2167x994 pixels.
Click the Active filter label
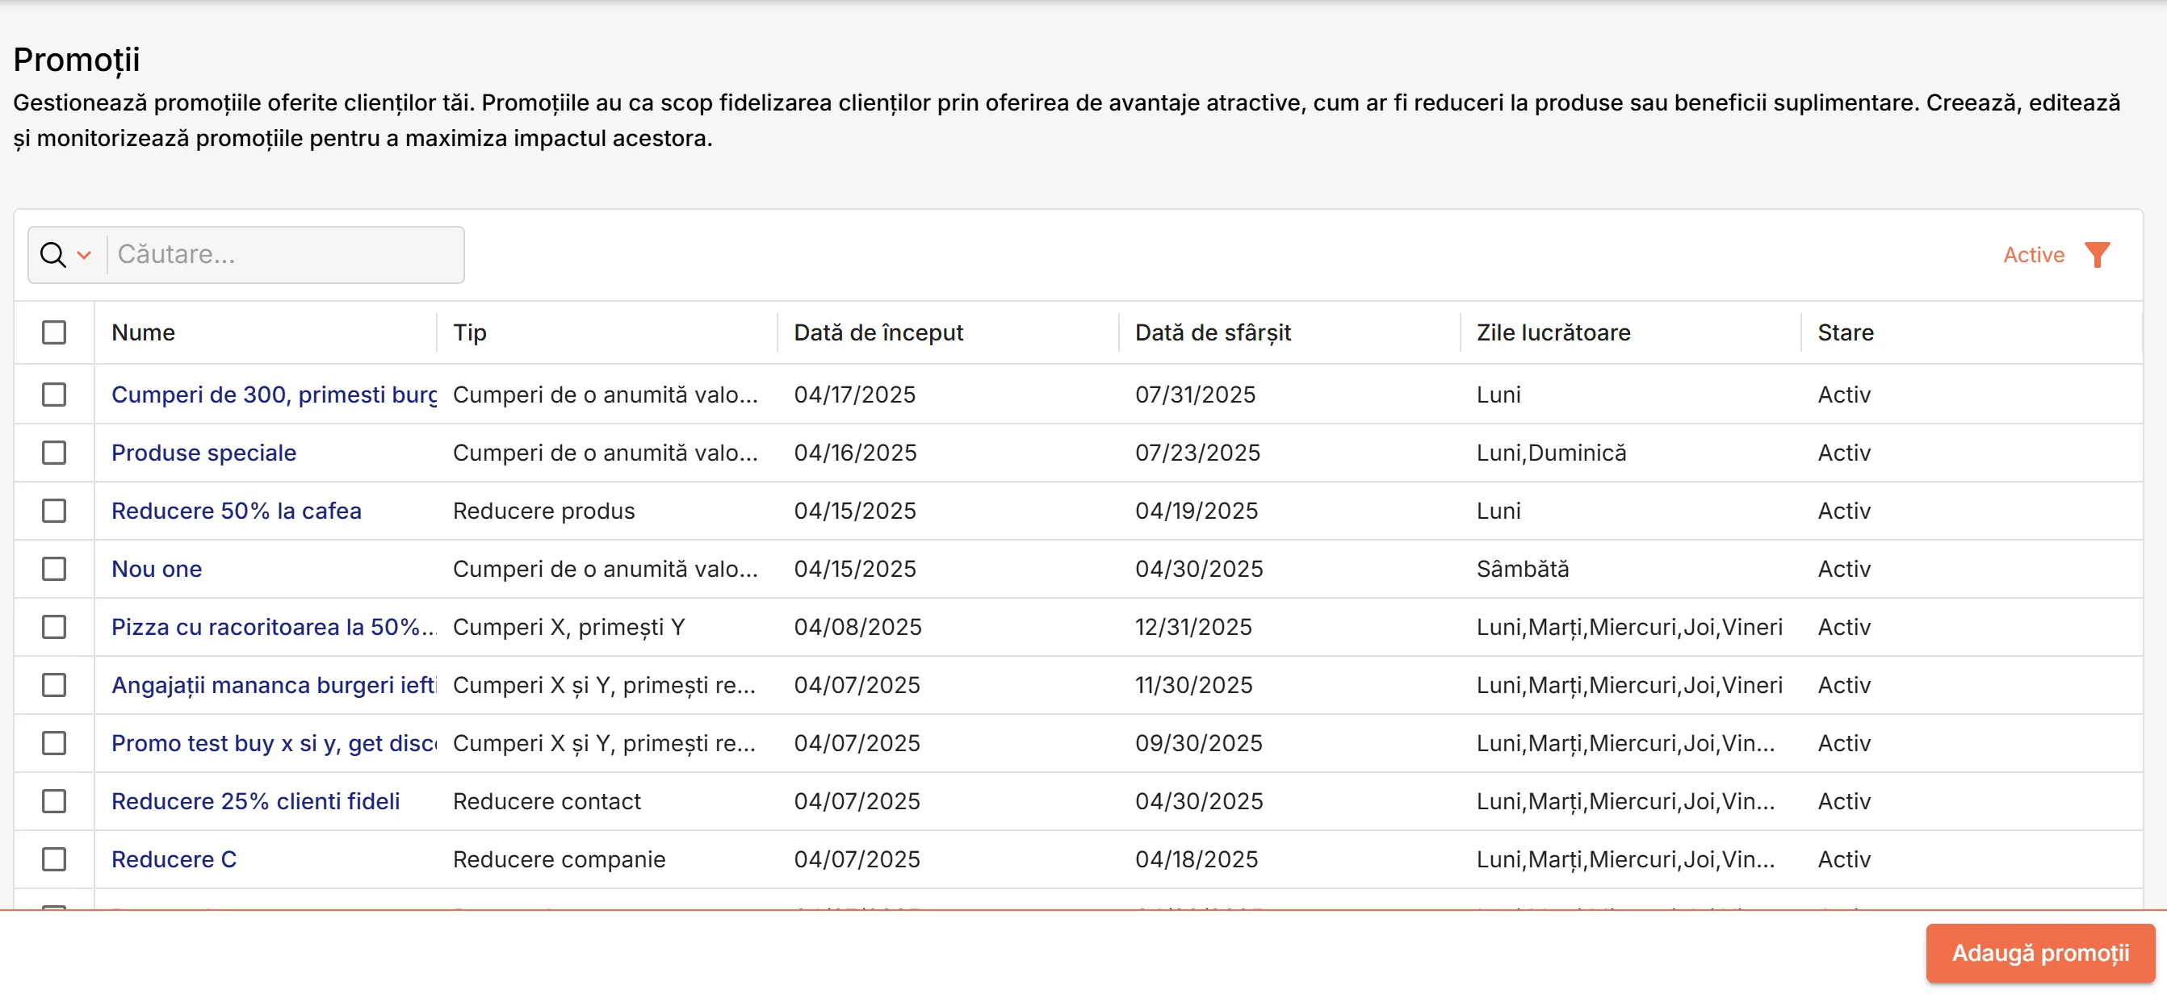(2033, 255)
